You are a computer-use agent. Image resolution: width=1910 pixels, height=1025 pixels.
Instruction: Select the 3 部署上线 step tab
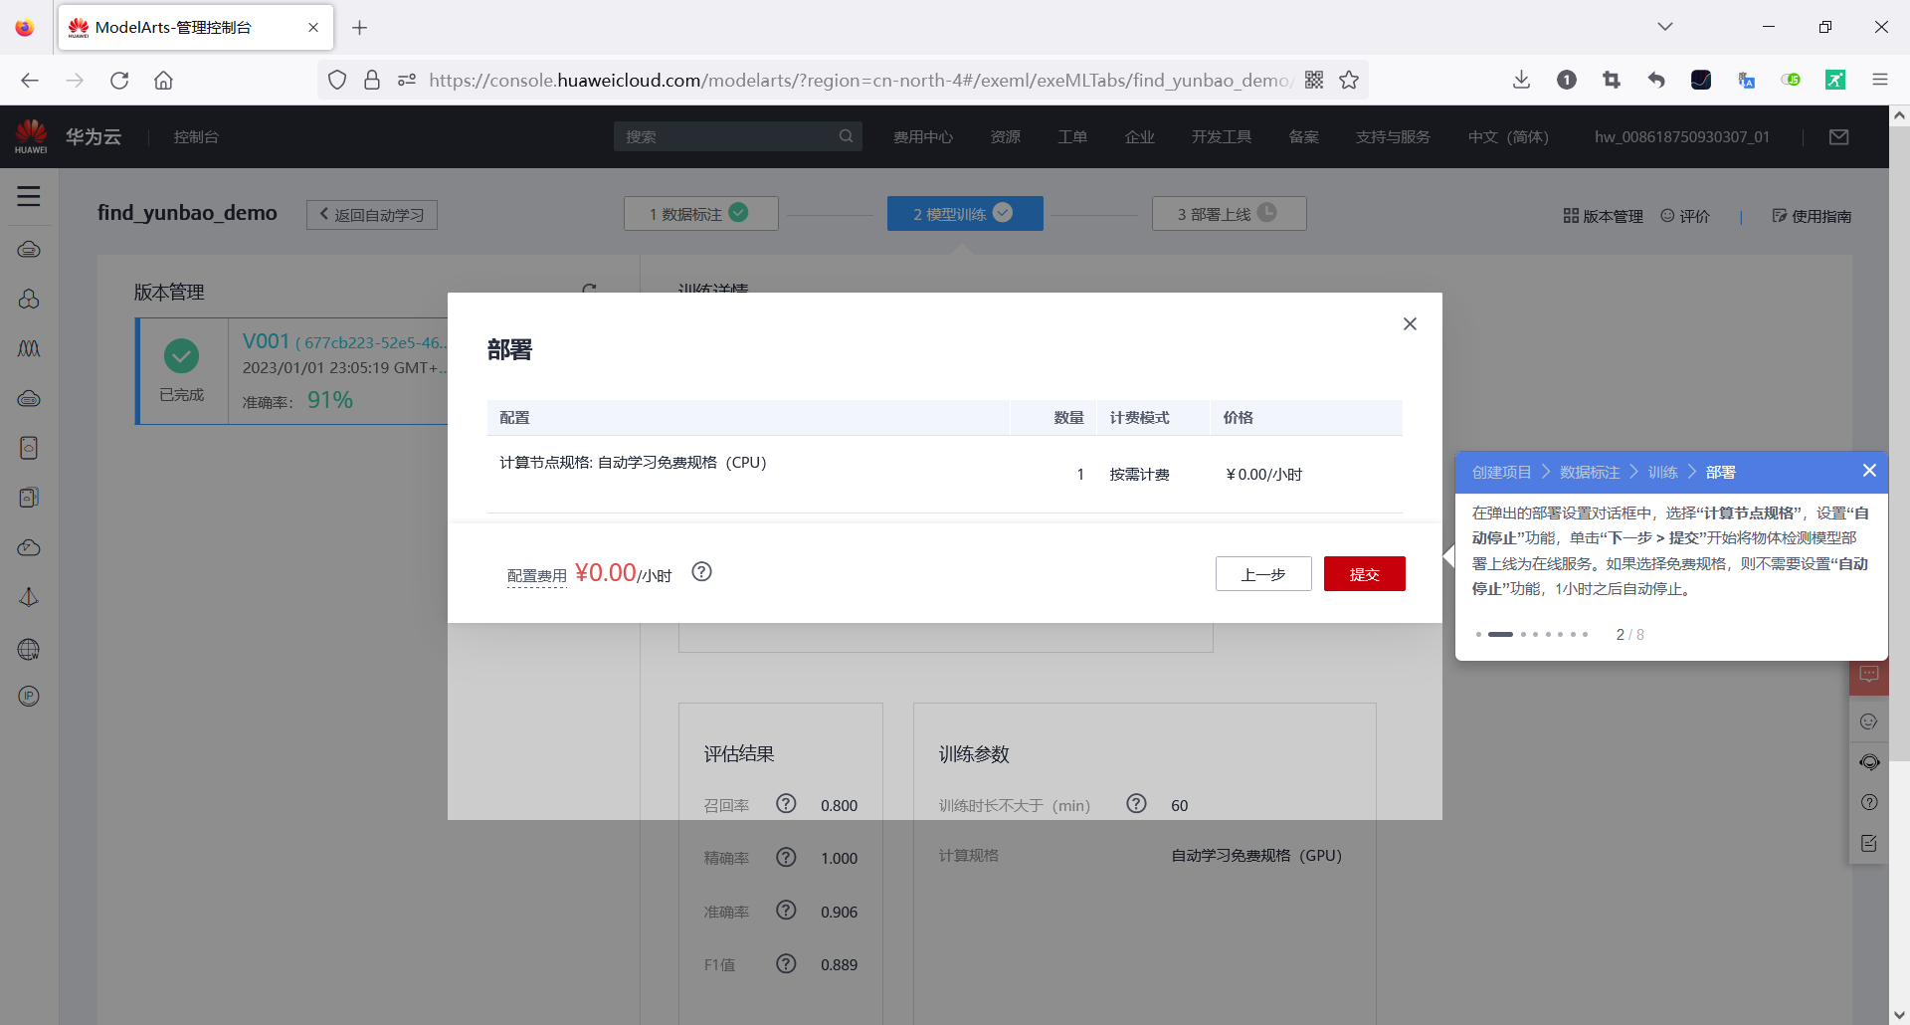1229,213
